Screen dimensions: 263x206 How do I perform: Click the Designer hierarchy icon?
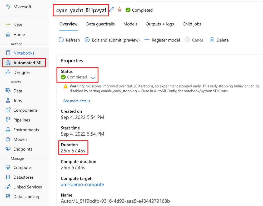coord(8,72)
